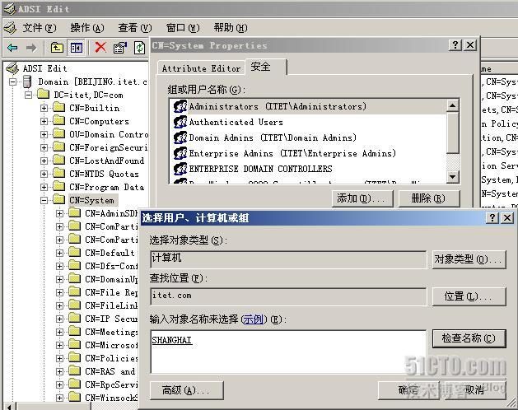Screen dimensions: 518x410
Task: Select the Domain Admins group icon
Action: click(180, 137)
